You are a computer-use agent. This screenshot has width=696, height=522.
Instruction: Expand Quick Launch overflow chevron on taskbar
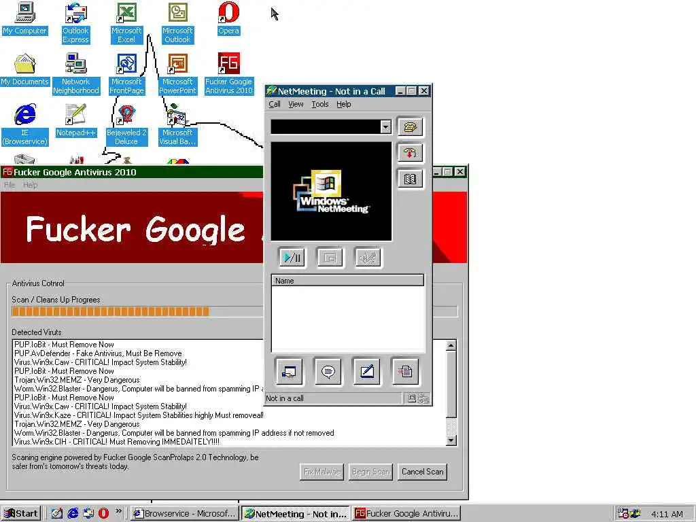pos(118,511)
